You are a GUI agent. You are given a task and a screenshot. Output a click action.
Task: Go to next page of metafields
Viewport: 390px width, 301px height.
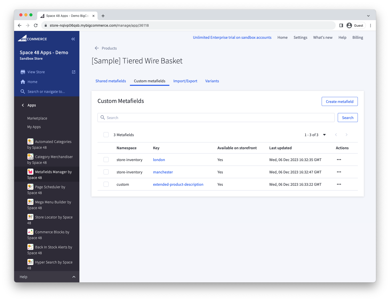(347, 135)
